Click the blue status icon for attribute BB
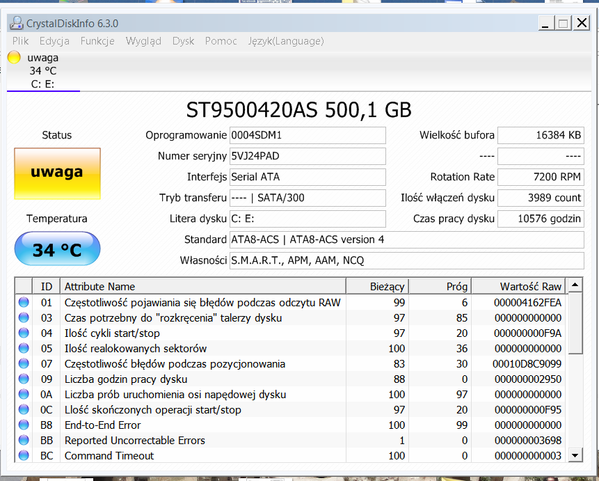Screen dimensions: 599x481 pyautogui.click(x=24, y=440)
